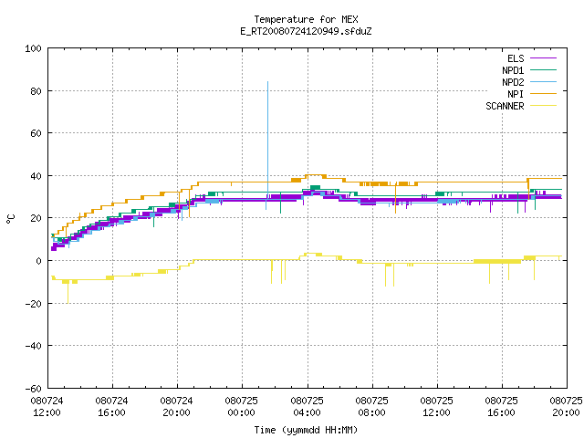584x438 pixels.
Task: Click the light blue NPD2 legend line sample
Action: tap(543, 82)
